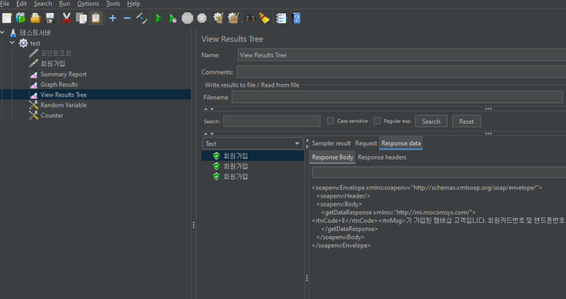Select Summary Report listener
The image size is (566, 299).
point(63,74)
